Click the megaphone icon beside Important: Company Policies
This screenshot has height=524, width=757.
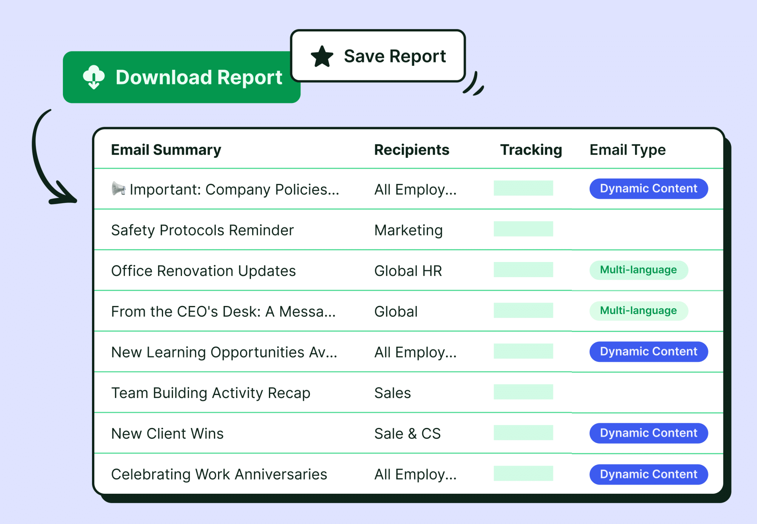[118, 188]
